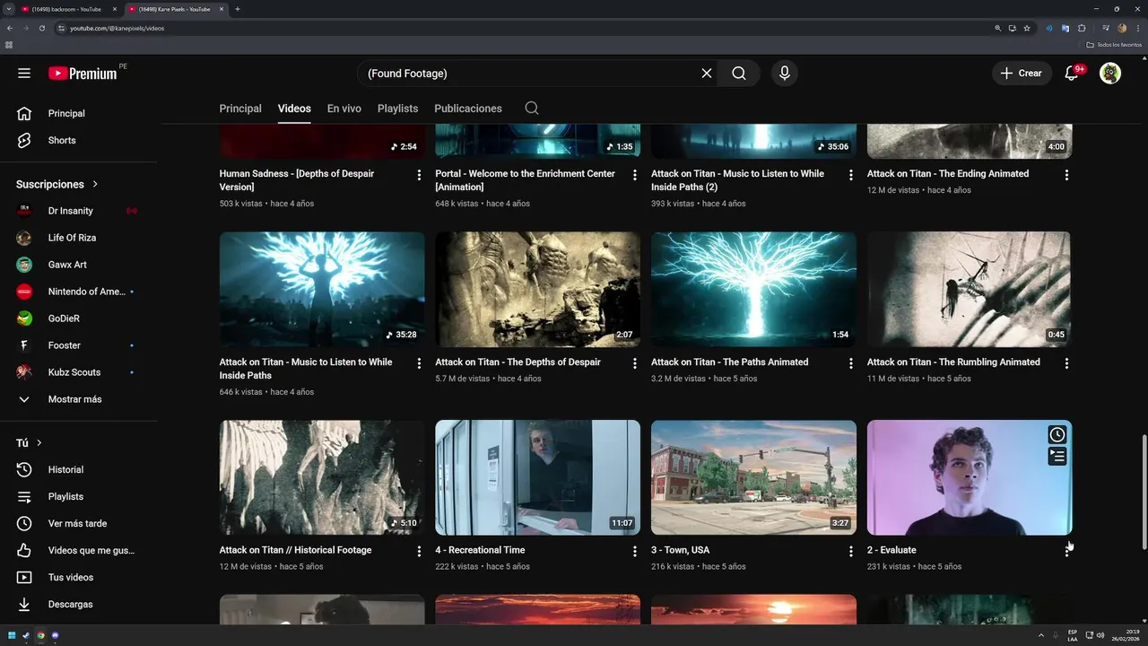Screen dimensions: 1148x646
Task: Add '2 - Evaluate' to queue
Action: [x=1057, y=456]
